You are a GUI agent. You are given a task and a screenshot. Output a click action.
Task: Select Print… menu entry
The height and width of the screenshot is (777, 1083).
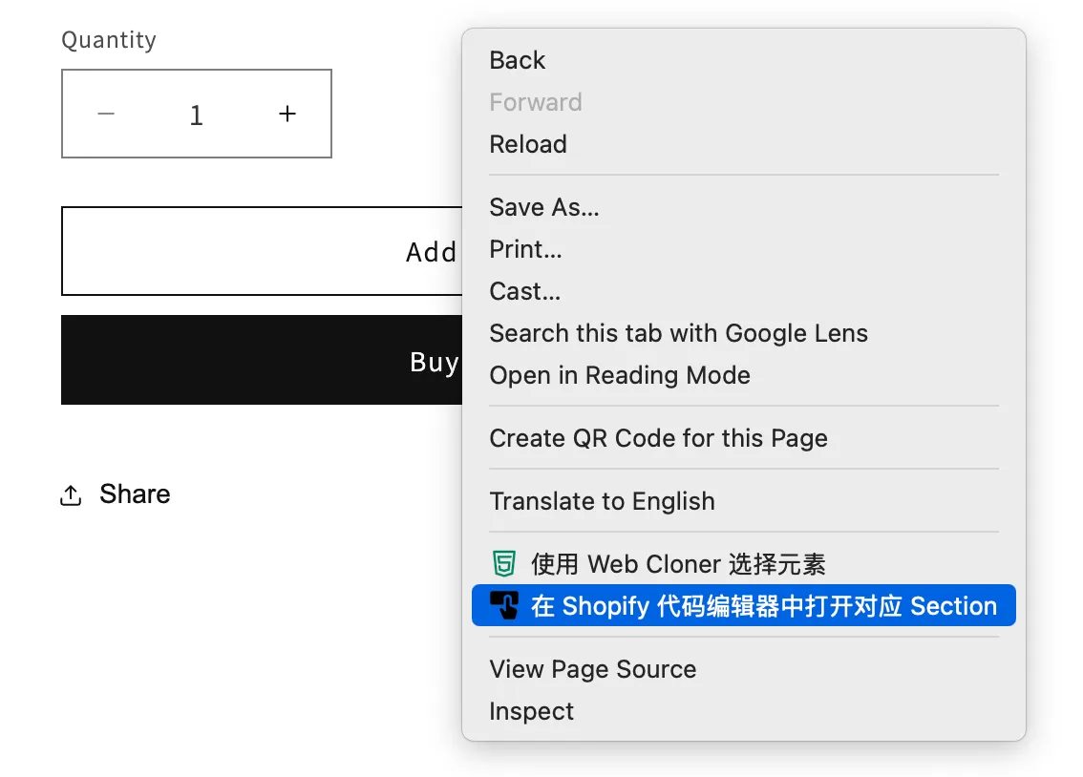coord(744,249)
